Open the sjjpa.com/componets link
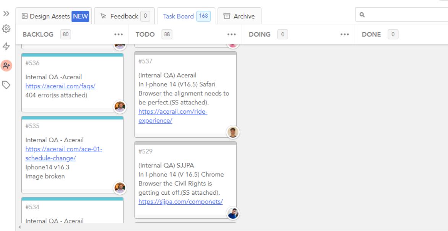Image resolution: width=448 pixels, height=231 pixels. (x=180, y=202)
